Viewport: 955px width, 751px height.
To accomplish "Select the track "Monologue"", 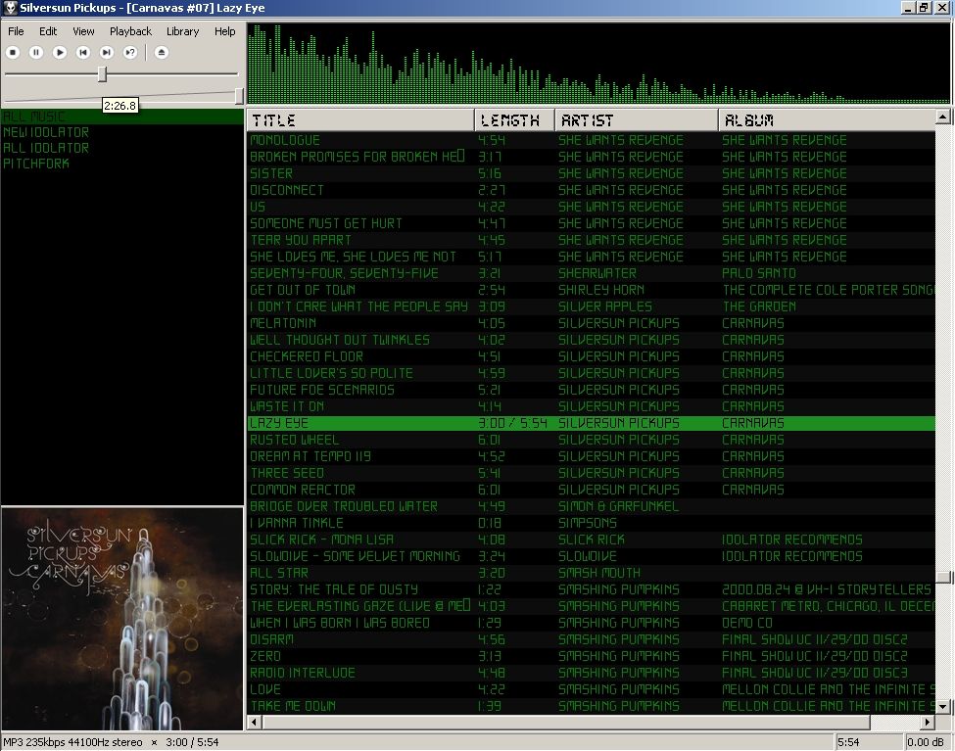I will 591,140.
